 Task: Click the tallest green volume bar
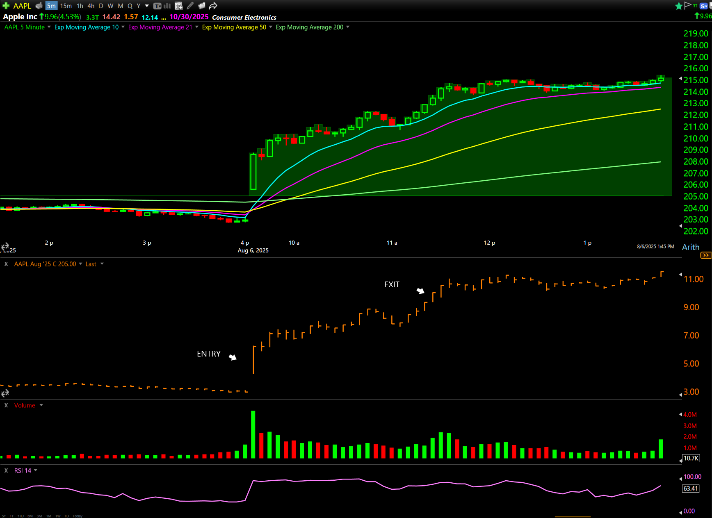click(253, 434)
